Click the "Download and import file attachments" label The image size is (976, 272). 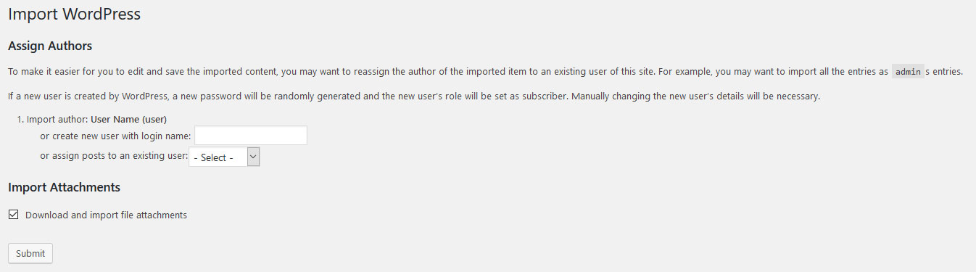tap(106, 215)
